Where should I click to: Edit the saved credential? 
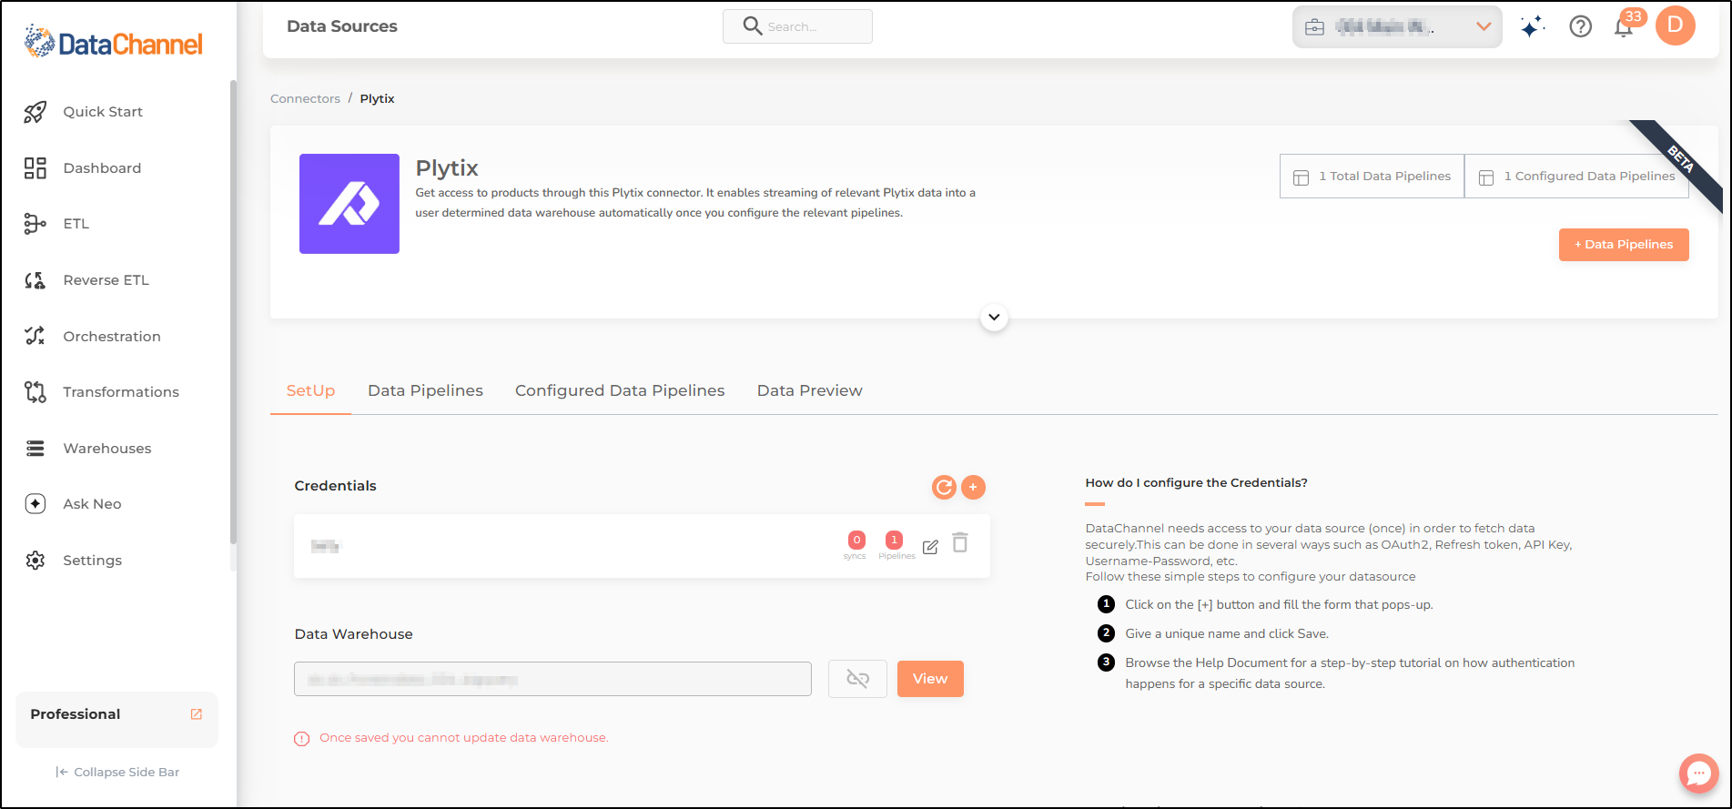click(930, 547)
